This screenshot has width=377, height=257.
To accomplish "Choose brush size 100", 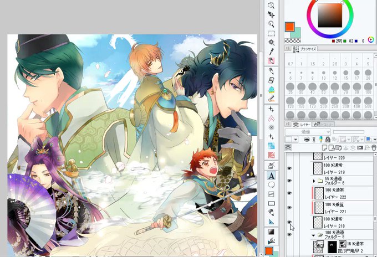I will click(368, 89).
